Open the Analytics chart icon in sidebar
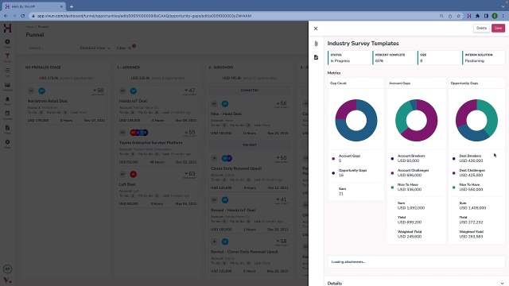 tap(7, 86)
